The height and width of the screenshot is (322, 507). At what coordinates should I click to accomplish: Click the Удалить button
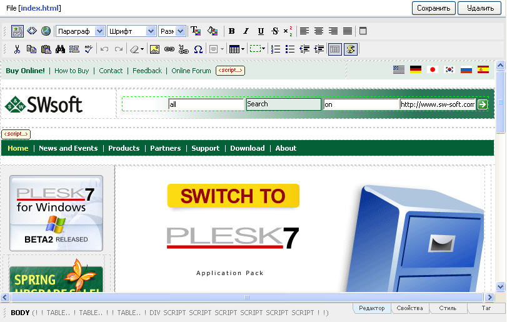(x=479, y=8)
